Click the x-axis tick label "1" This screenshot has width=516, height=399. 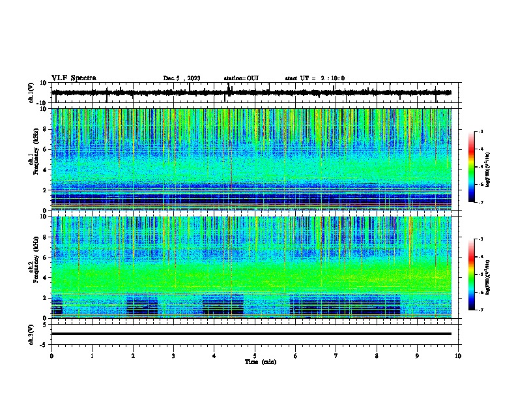click(x=92, y=356)
